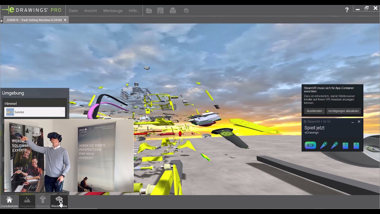Click the eDrawings Pro logo
The width and height of the screenshot is (380, 214).
(32, 10)
